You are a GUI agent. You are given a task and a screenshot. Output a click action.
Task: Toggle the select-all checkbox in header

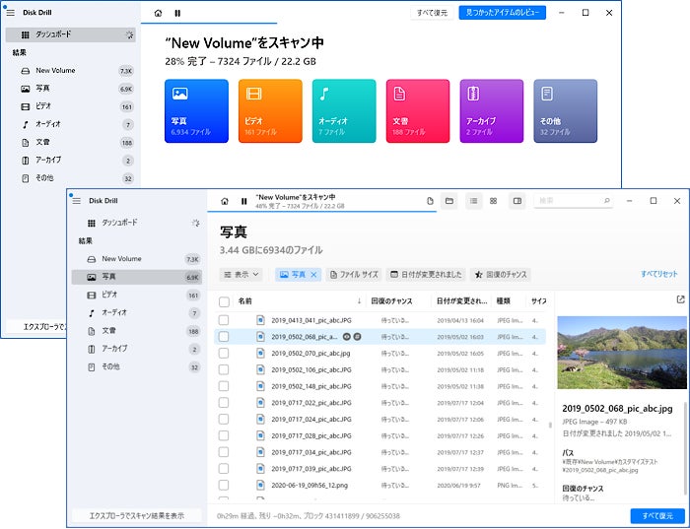coord(224,301)
